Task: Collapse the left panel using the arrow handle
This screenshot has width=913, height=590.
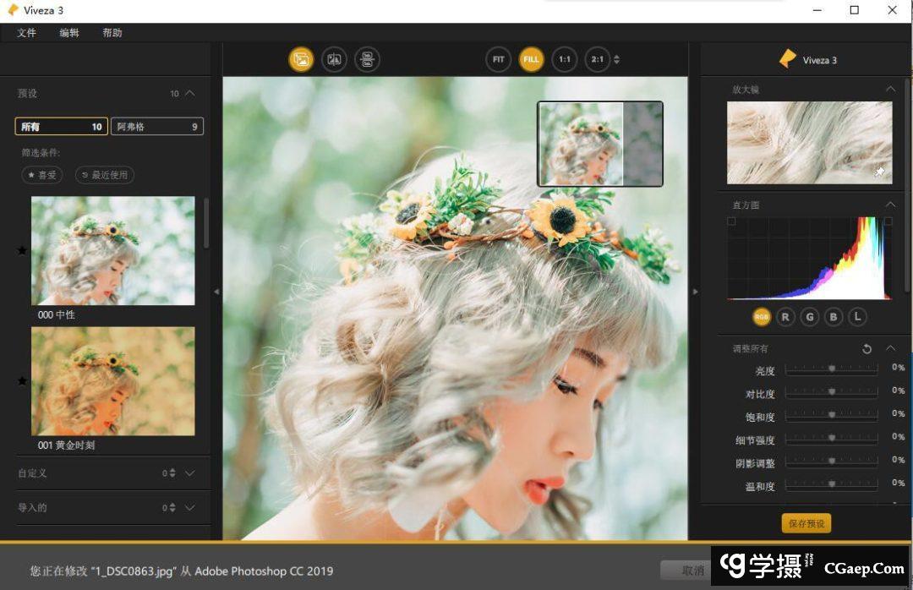Action: 216,292
